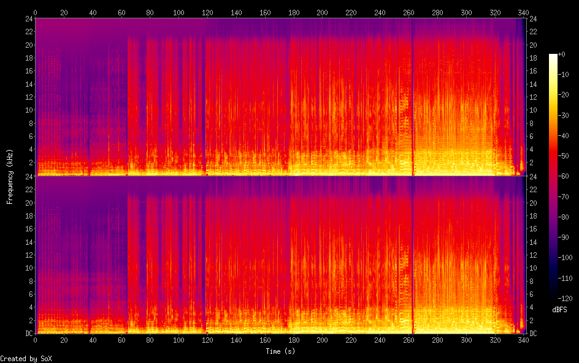Click the '-60' colorbar tick label

pyautogui.click(x=563, y=176)
